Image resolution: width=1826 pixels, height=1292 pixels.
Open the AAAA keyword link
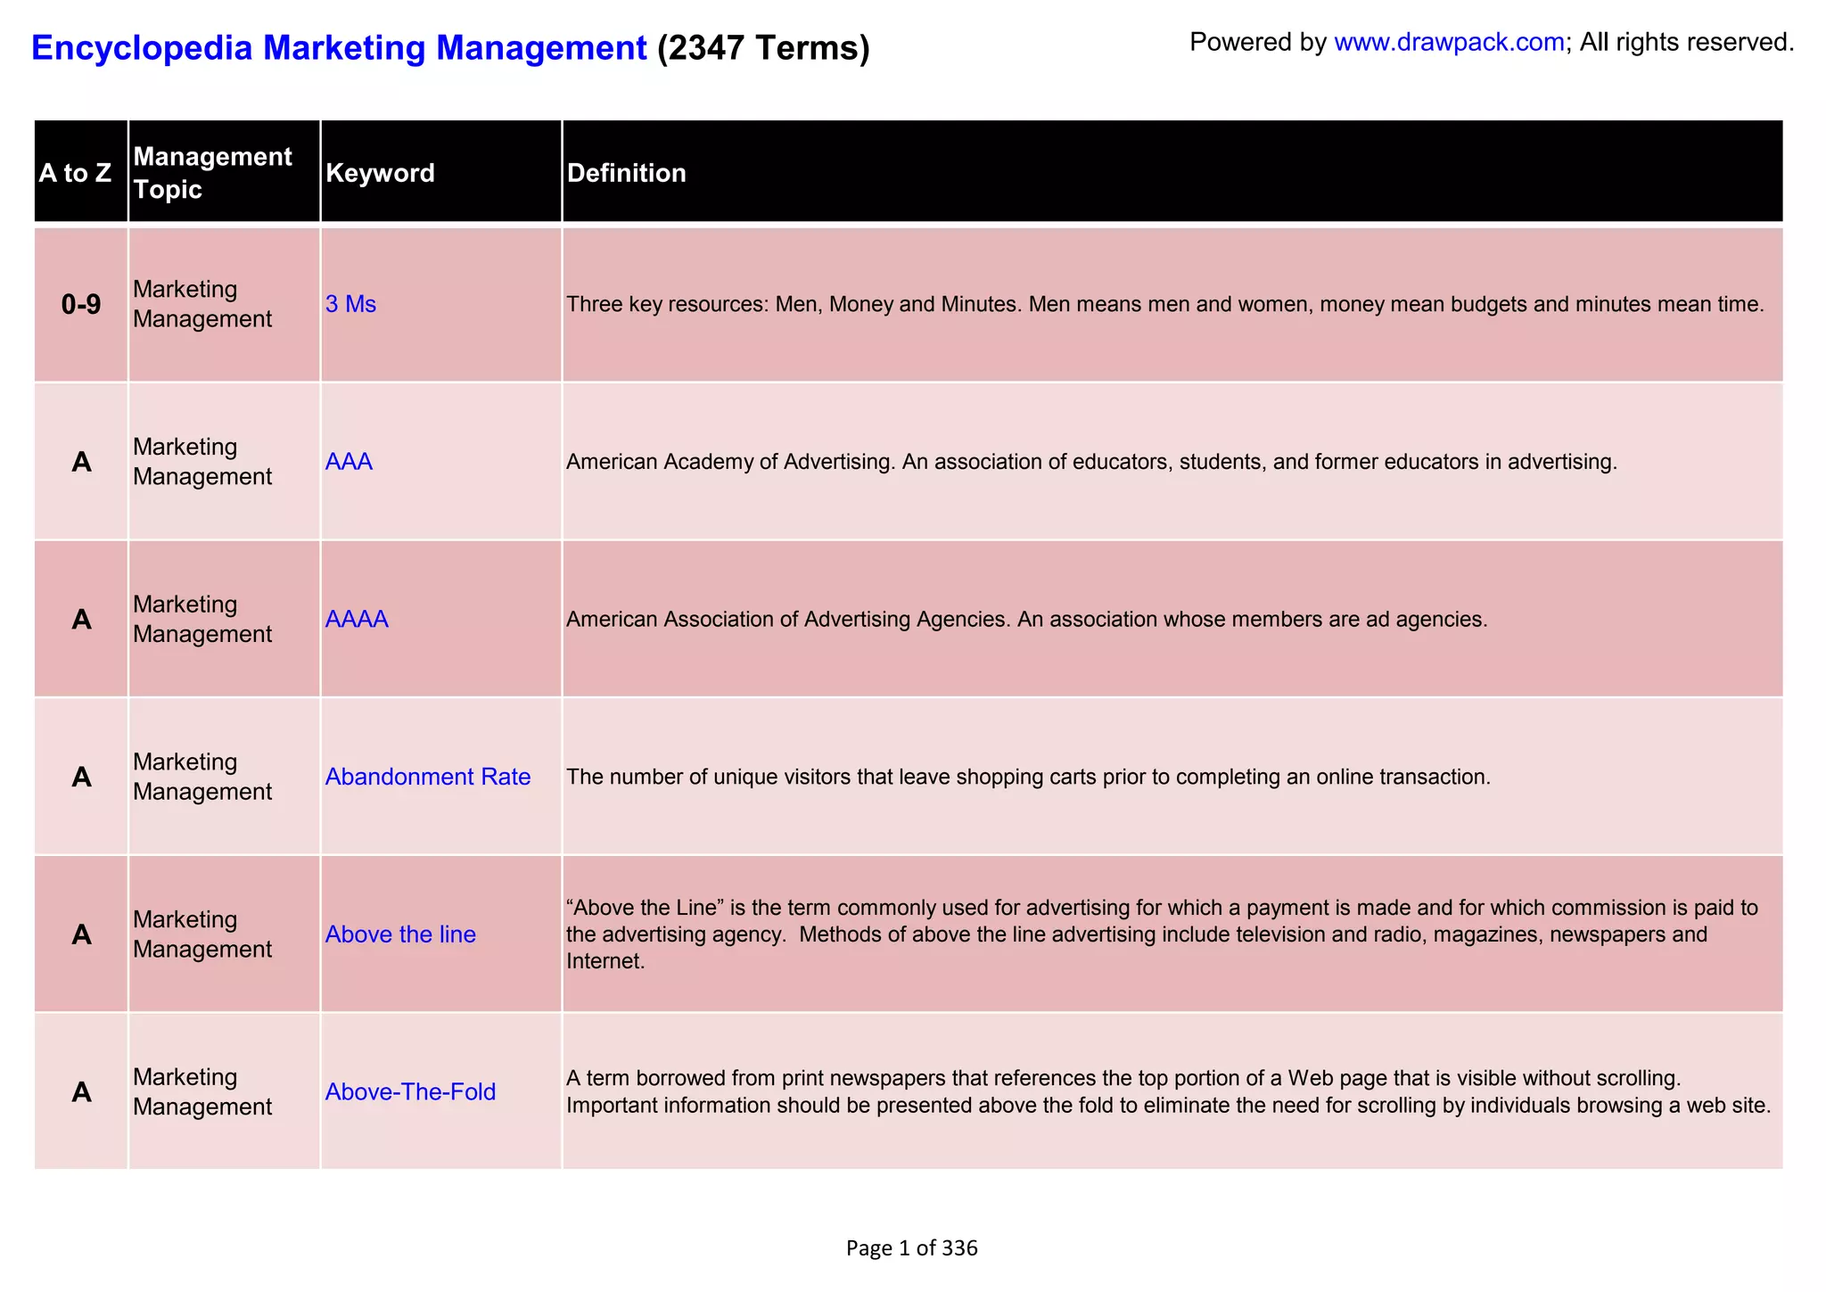(x=357, y=619)
